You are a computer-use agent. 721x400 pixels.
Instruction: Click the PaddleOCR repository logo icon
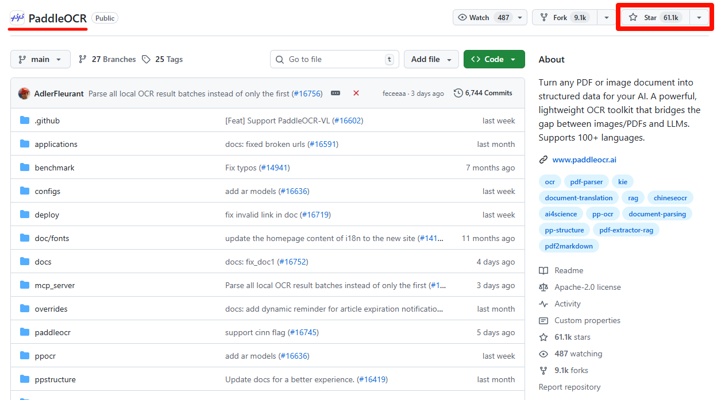click(x=17, y=18)
